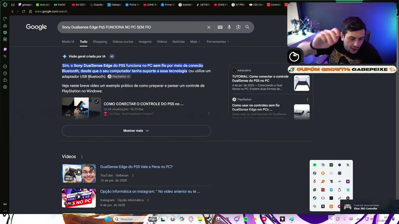Open File Explorer from the taskbar
This screenshot has height=224, width=399.
pyautogui.click(x=200, y=219)
